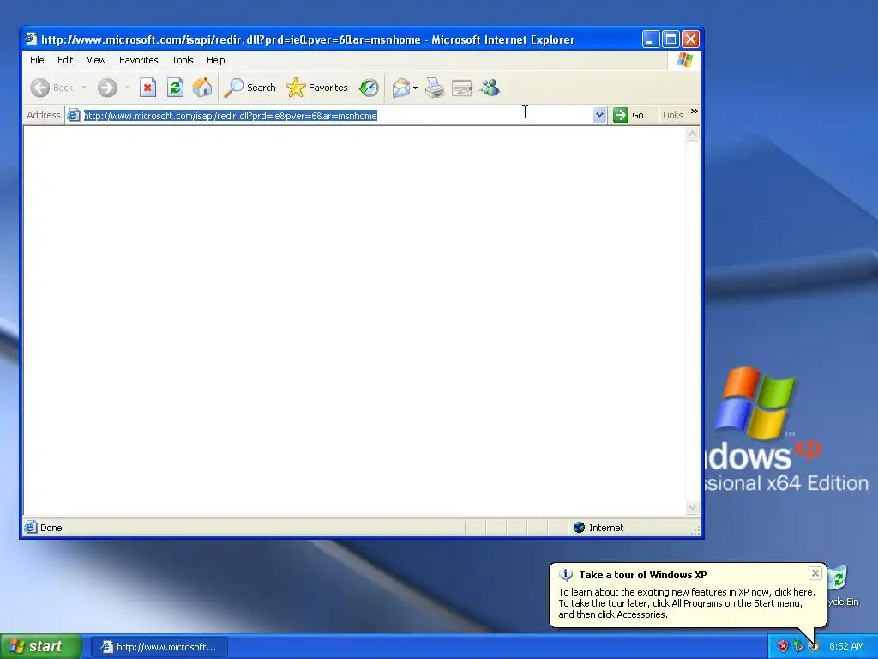Click the Internet zone globe icon
Viewport: 878px width, 659px height.
coord(580,528)
